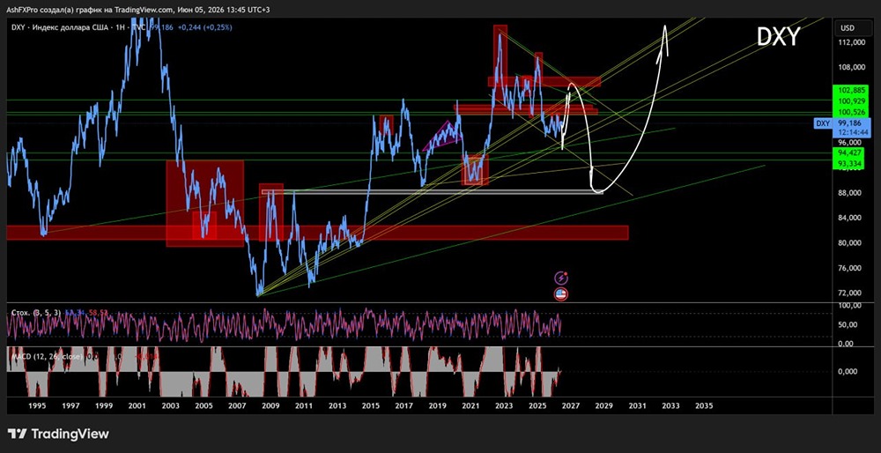
Task: Click the US flag economic event icon
Action: coord(561,293)
